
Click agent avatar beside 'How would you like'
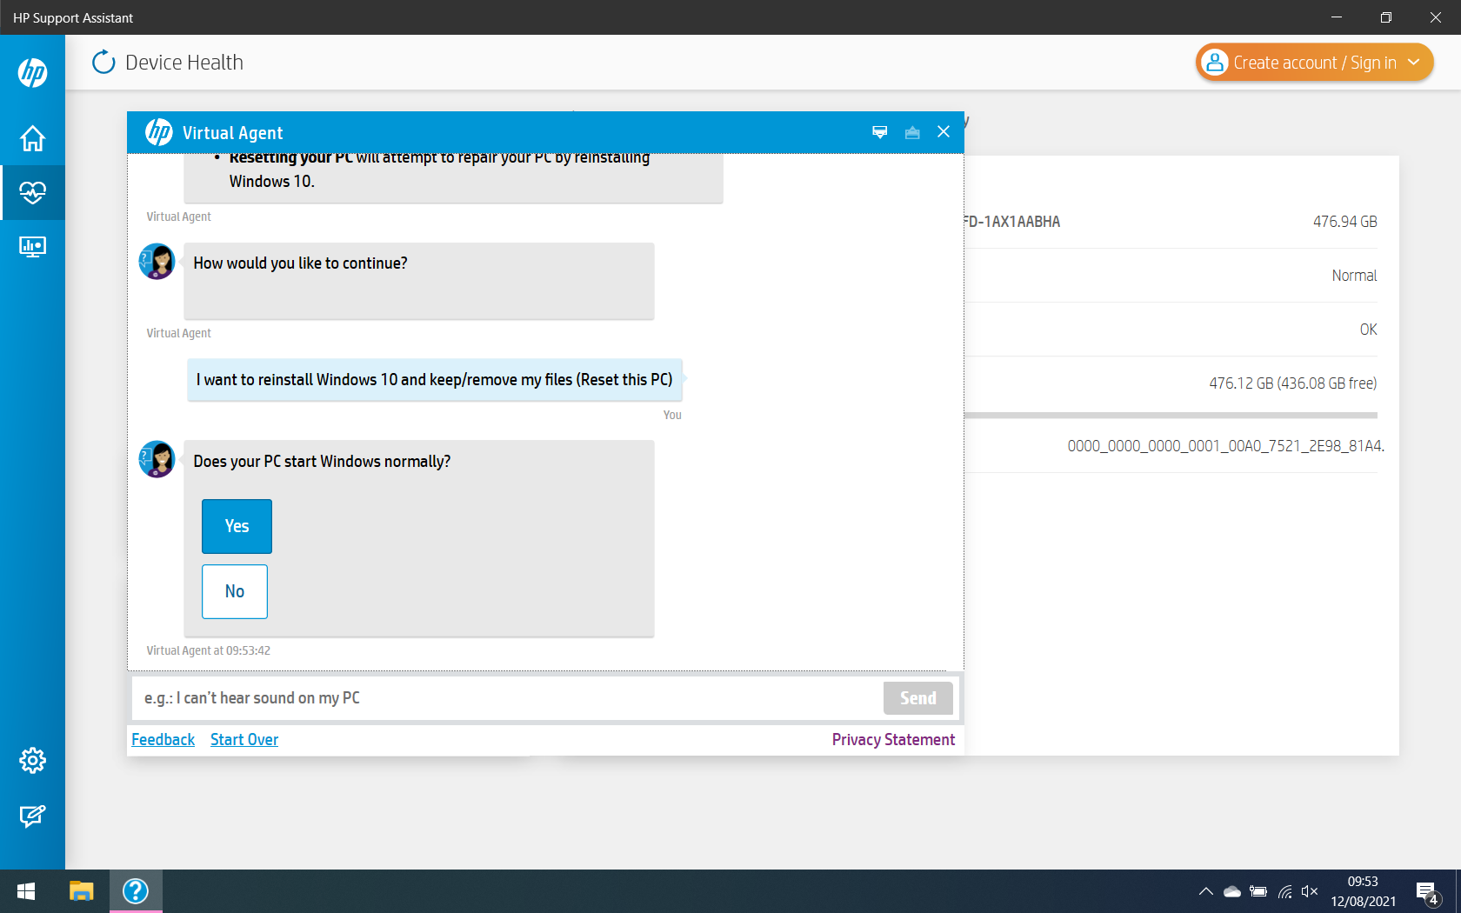pyautogui.click(x=157, y=261)
